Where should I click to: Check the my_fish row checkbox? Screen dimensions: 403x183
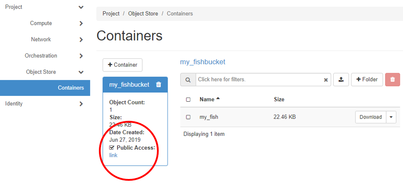[x=188, y=117]
